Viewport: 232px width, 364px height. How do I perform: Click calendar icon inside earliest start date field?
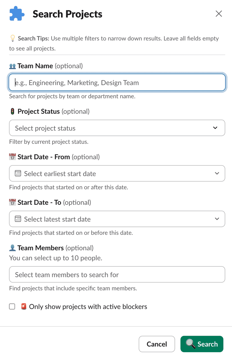point(18,174)
